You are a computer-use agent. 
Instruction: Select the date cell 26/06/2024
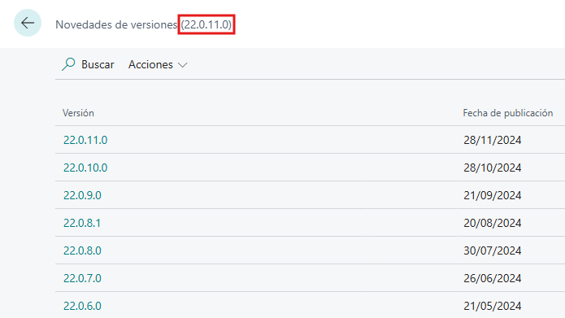pyautogui.click(x=492, y=278)
